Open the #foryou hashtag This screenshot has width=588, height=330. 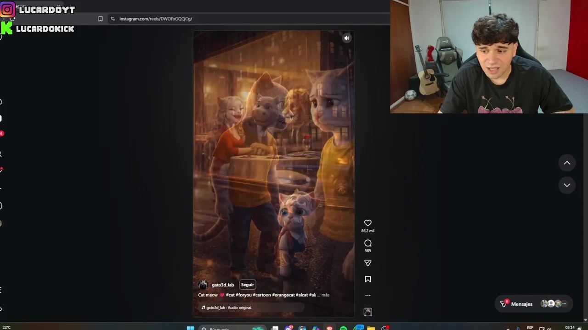[x=243, y=295]
